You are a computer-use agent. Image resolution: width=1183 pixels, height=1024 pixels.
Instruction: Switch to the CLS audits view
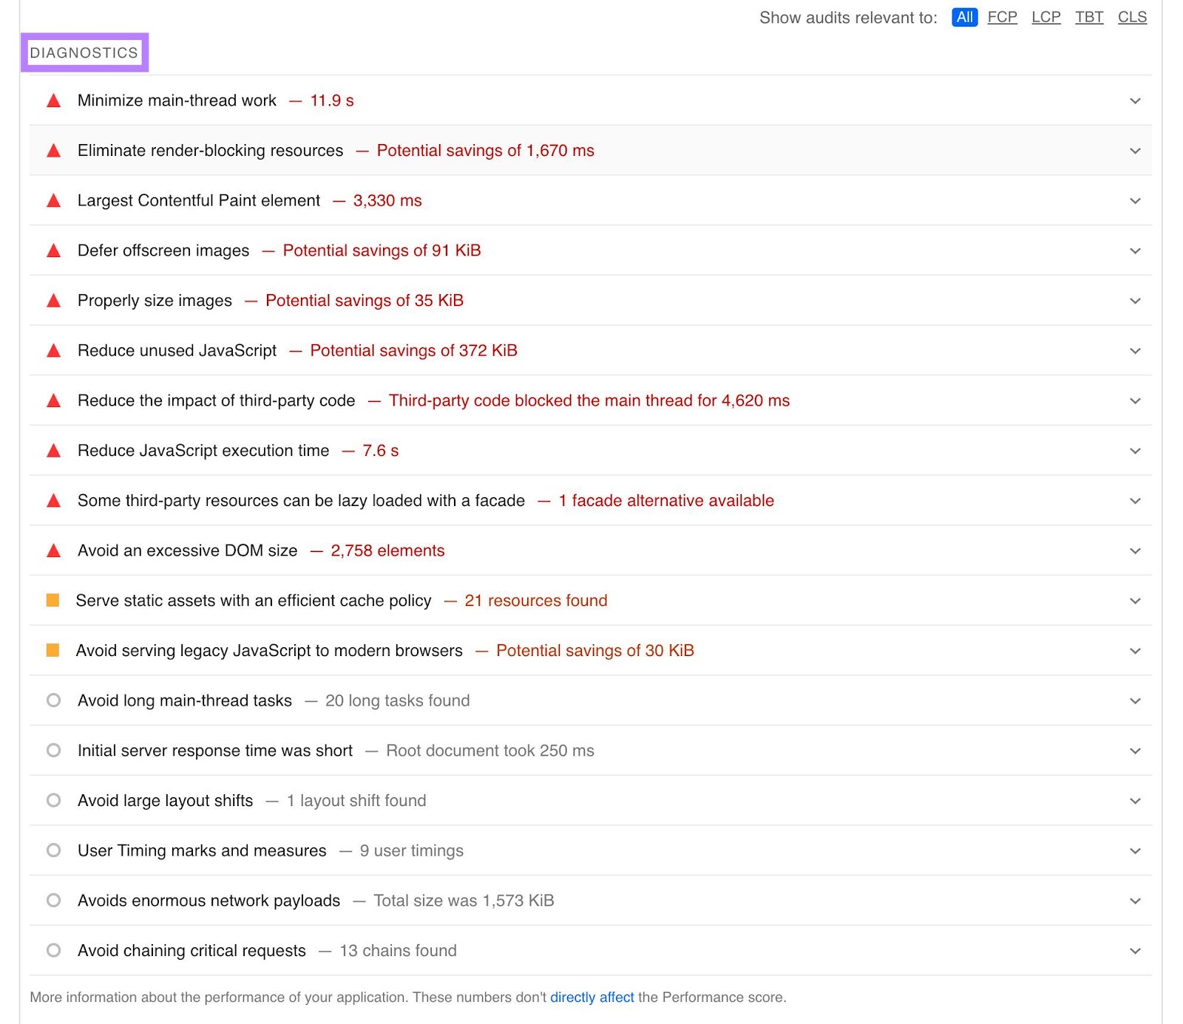coord(1131,17)
